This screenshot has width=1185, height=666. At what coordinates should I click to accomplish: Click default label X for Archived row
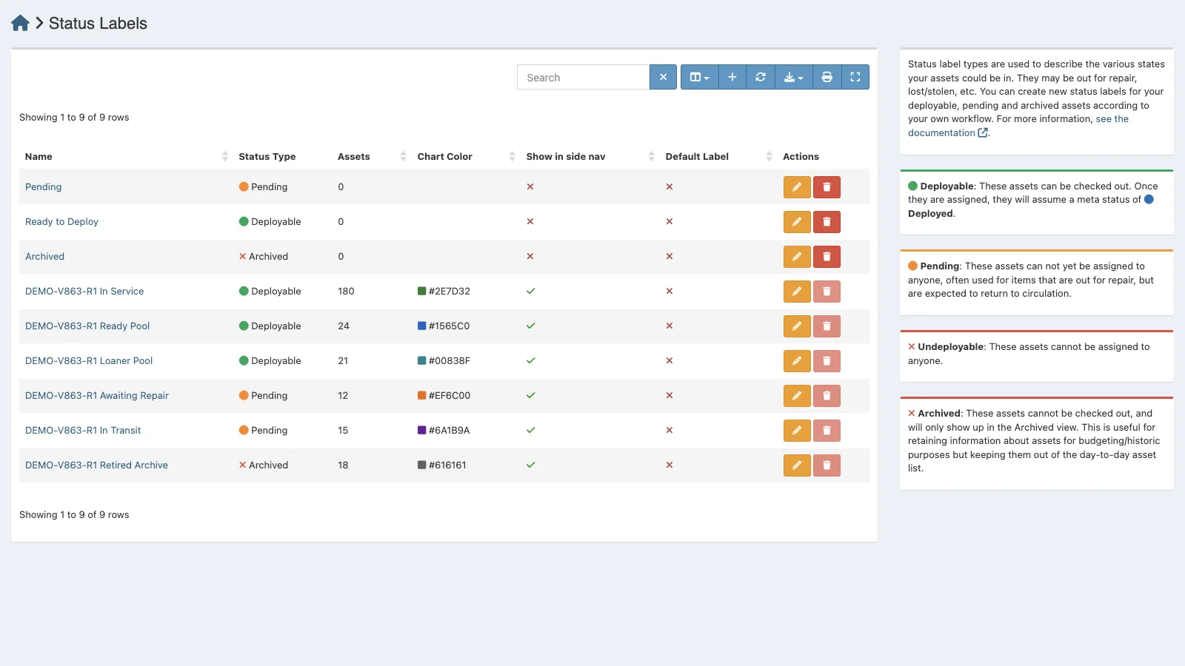(x=670, y=257)
